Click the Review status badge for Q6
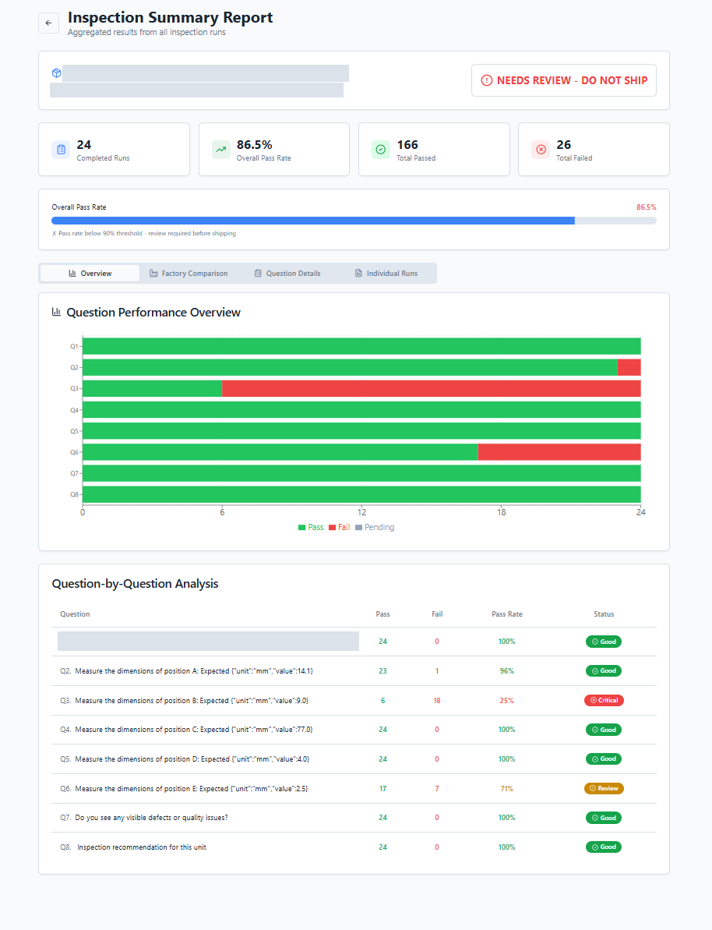This screenshot has height=930, width=712. tap(604, 788)
